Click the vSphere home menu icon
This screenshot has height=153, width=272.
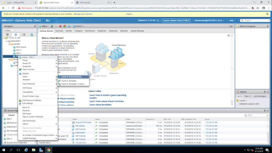[48, 20]
